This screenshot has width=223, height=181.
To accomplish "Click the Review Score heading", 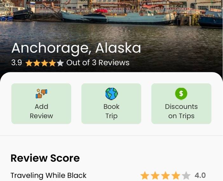I will [x=45, y=158].
